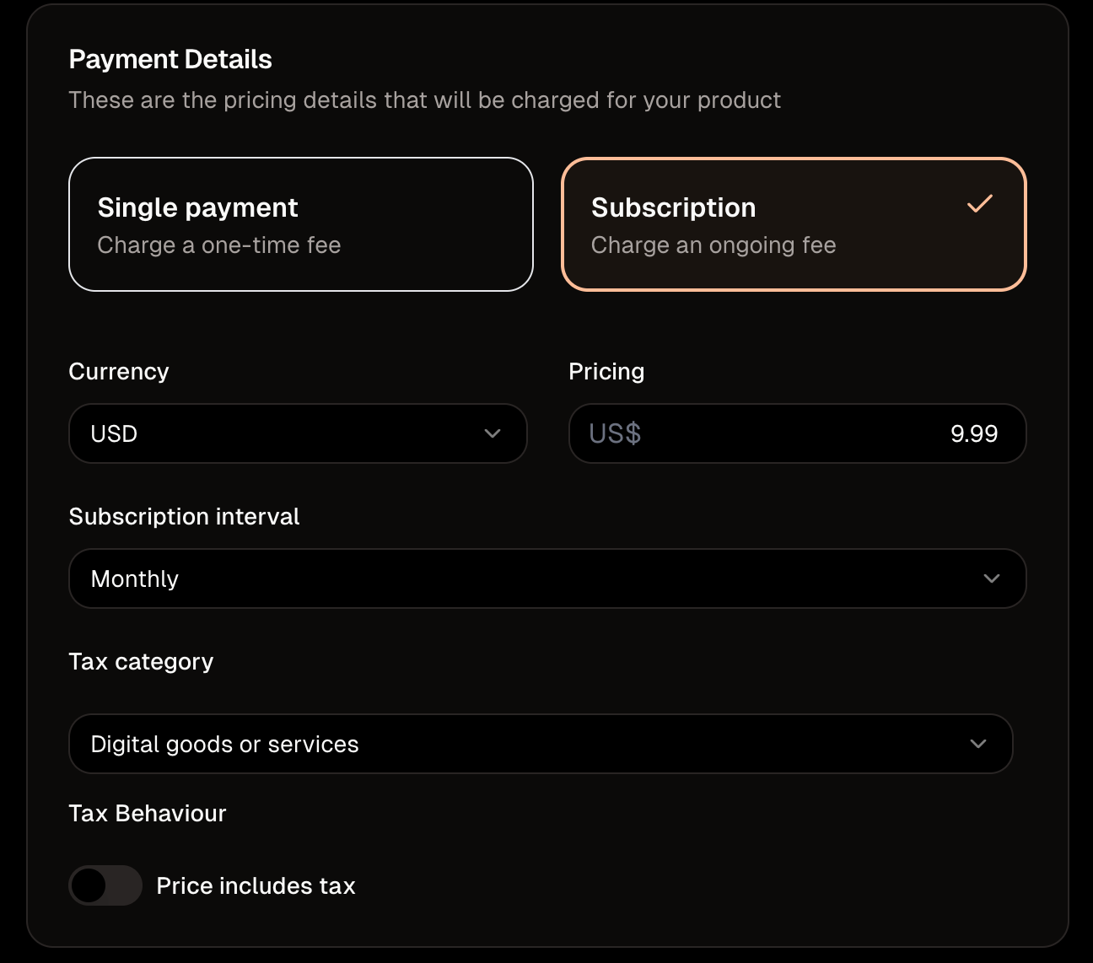This screenshot has width=1093, height=963.
Task: Select the Subscription payment option card
Action: (794, 224)
